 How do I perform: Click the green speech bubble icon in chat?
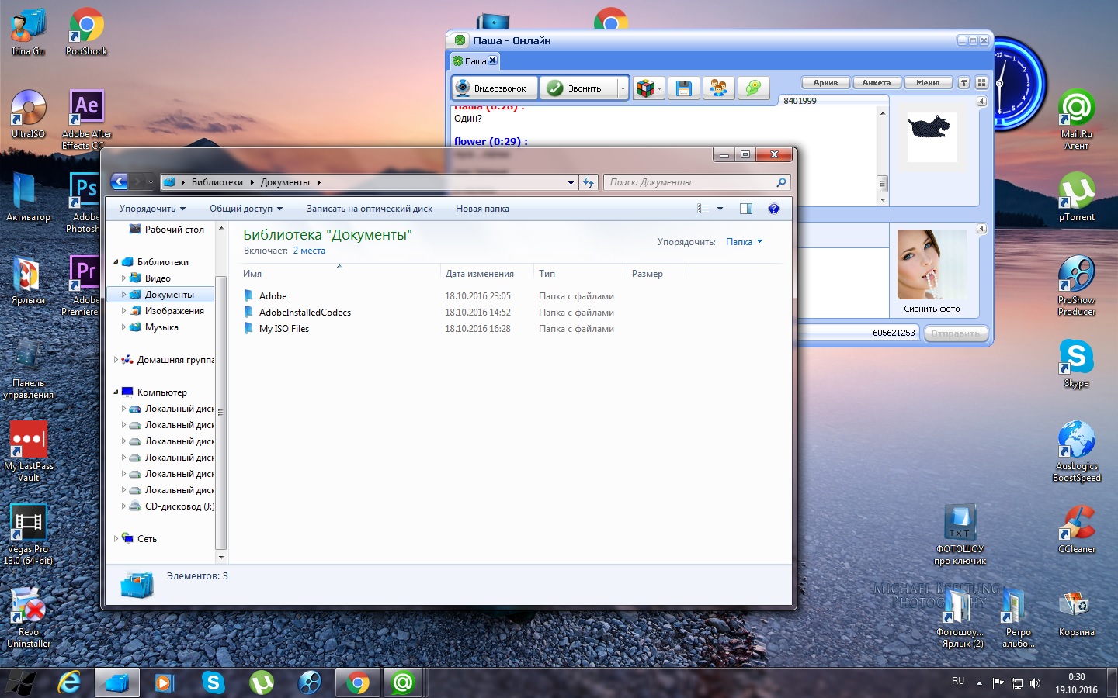coord(753,88)
